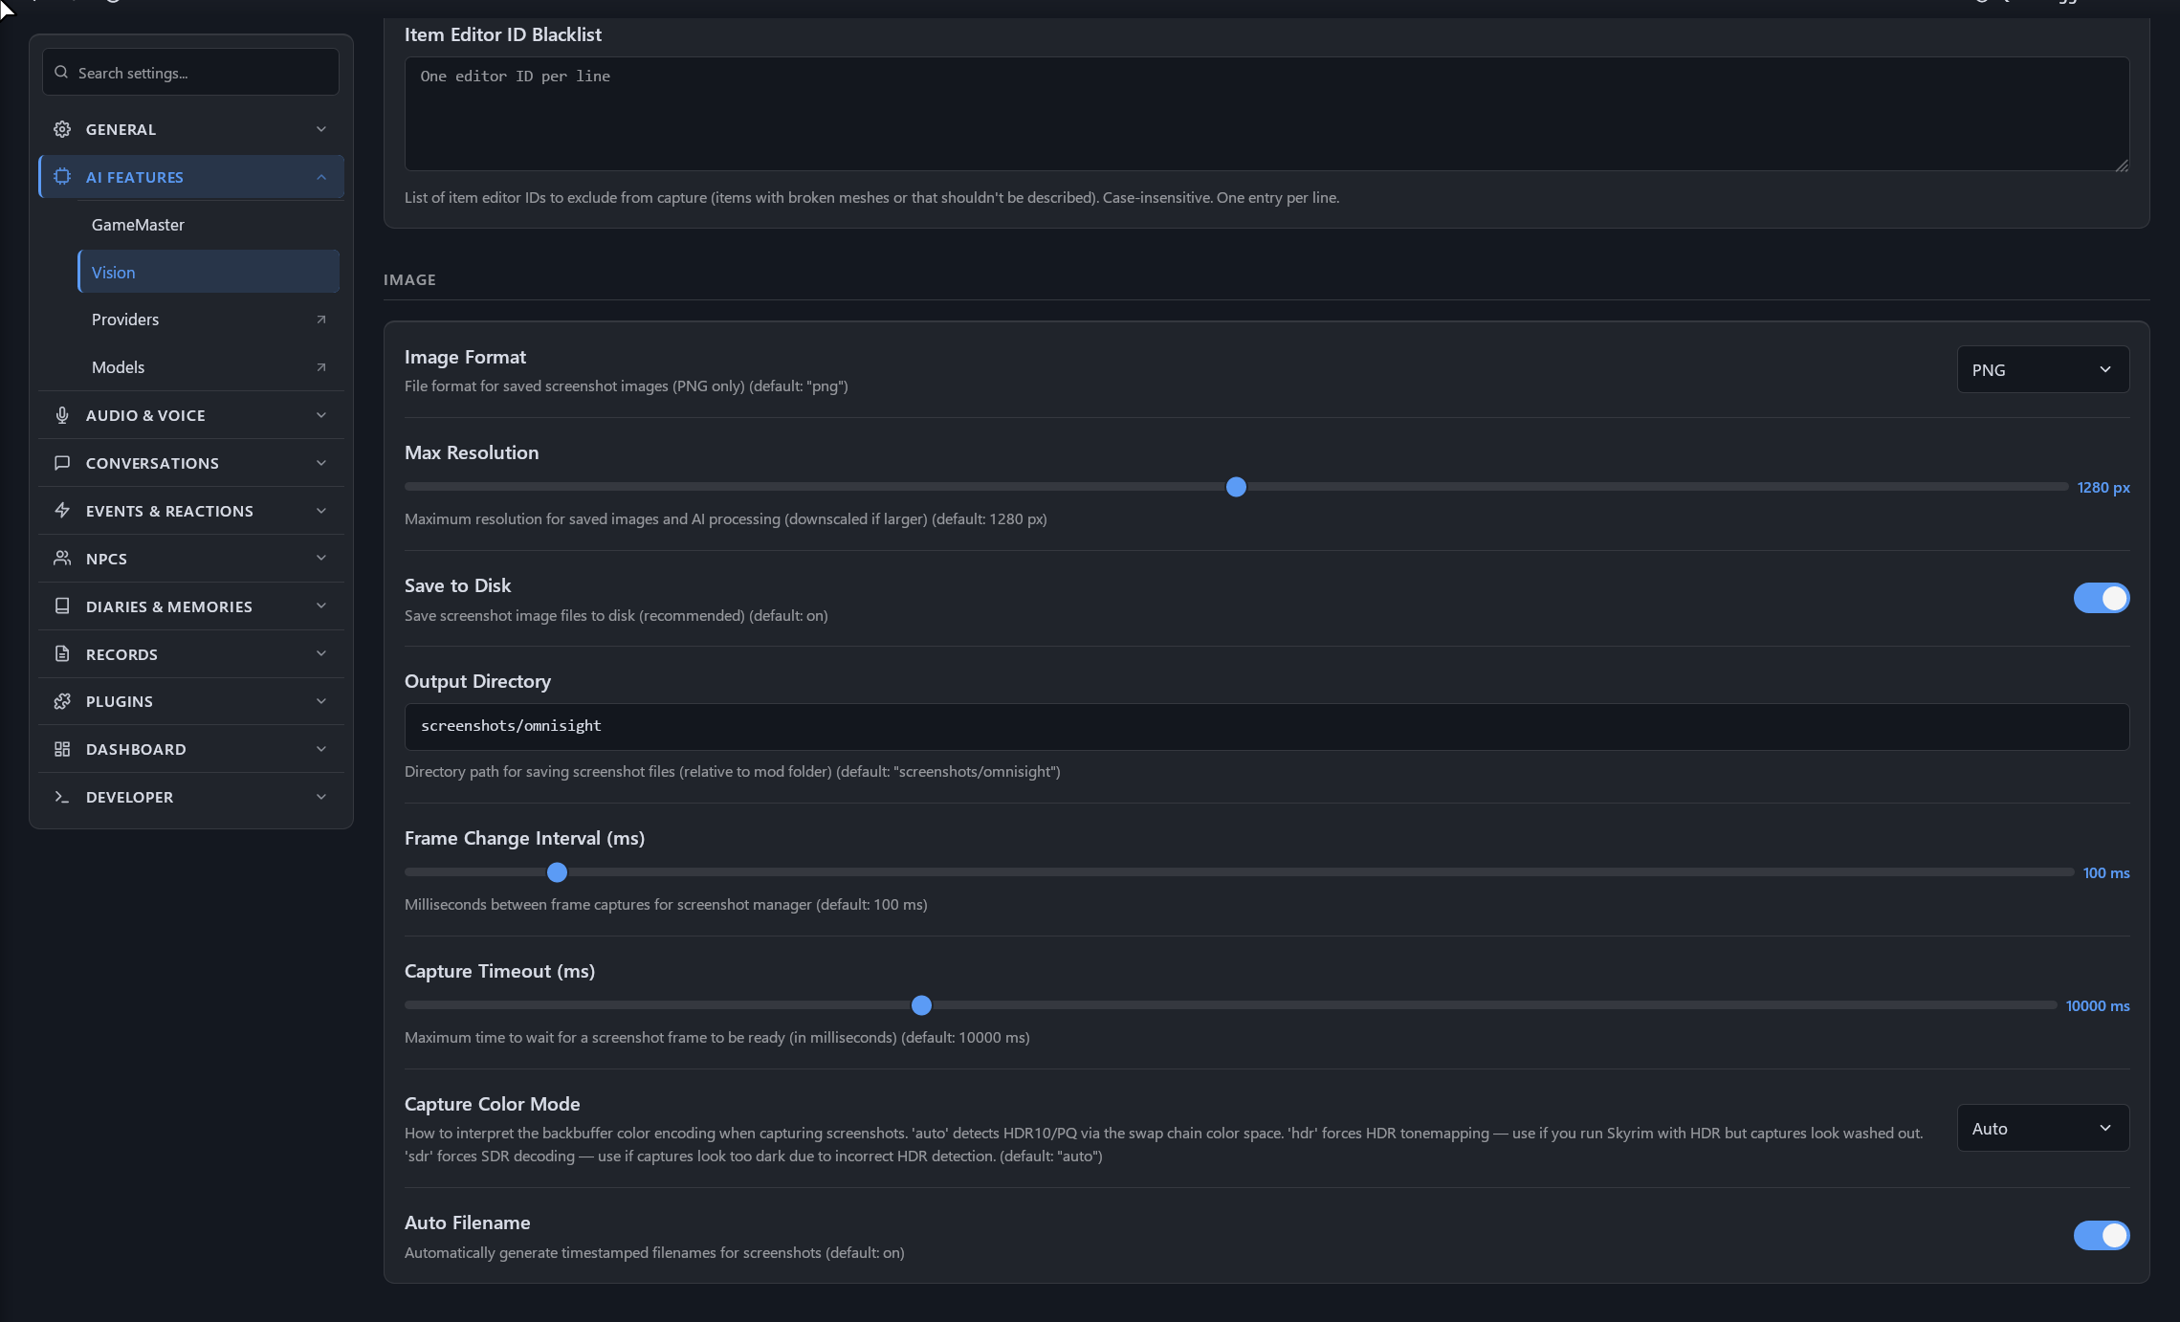
Task: Click the Audio & Voice microphone icon
Action: pyautogui.click(x=62, y=415)
